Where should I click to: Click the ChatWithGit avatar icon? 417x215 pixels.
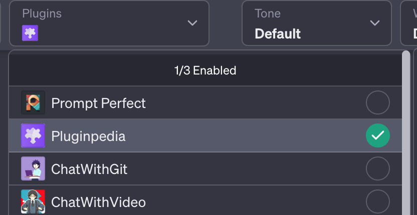(33, 169)
